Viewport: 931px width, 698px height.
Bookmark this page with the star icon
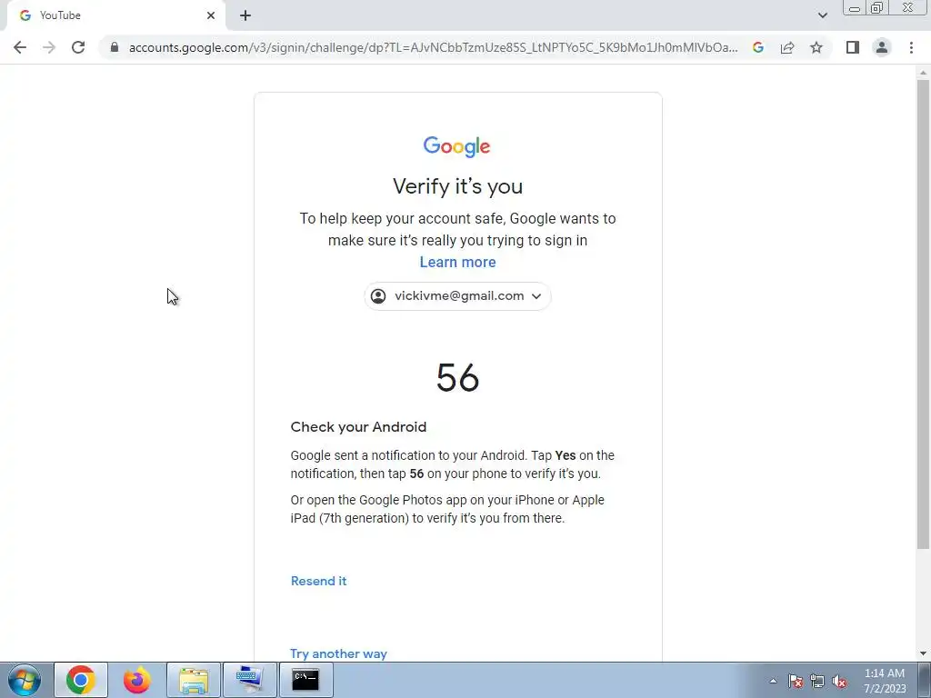coord(816,47)
